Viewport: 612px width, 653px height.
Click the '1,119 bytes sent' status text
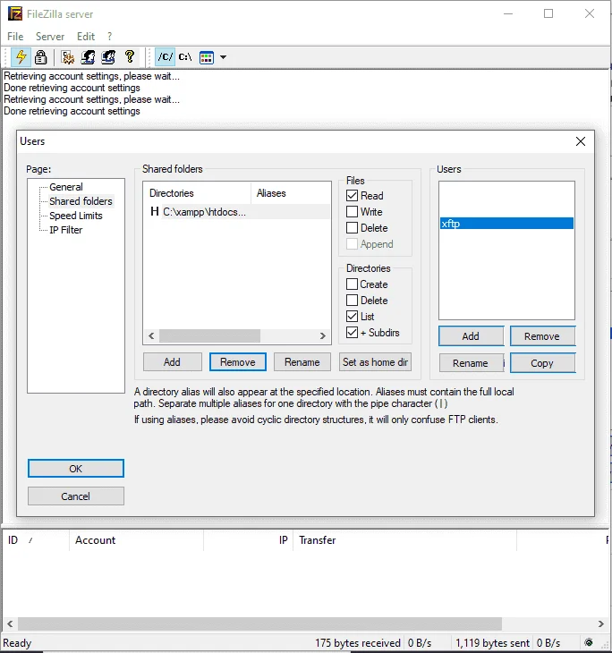point(492,643)
